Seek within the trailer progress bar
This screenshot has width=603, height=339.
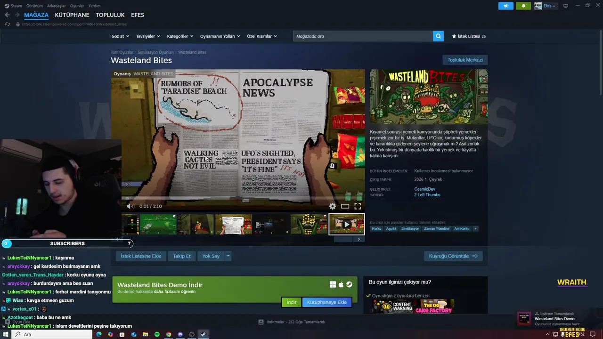click(238, 199)
